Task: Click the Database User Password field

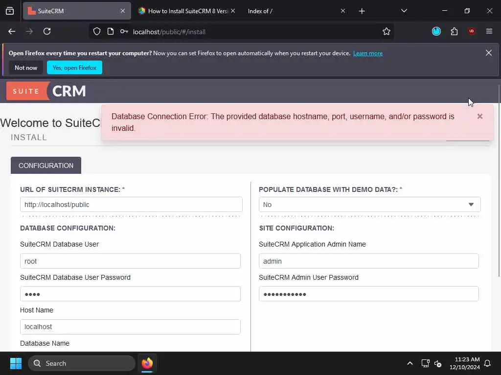Action: point(130,294)
